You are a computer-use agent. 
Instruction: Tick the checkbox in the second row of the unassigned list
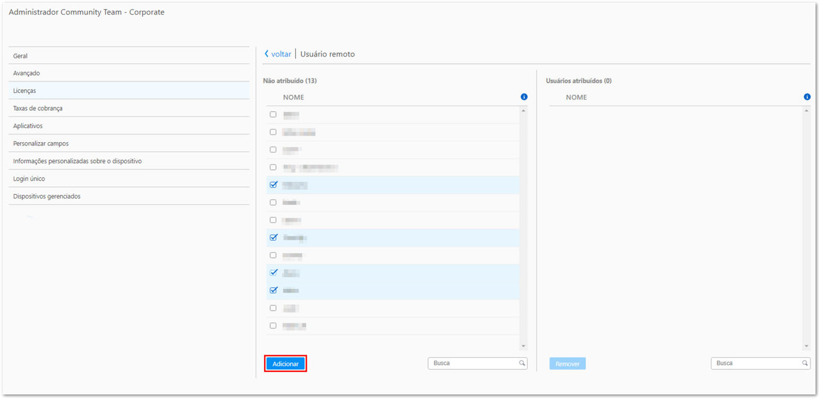tap(273, 132)
